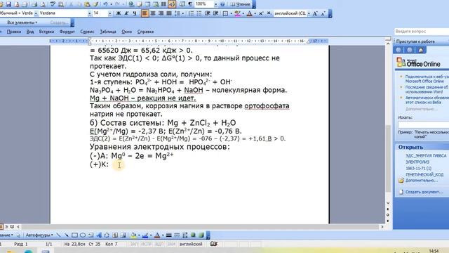The height and width of the screenshot is (253, 449).
Task: Click the increase indent icon
Action: coord(215,13)
